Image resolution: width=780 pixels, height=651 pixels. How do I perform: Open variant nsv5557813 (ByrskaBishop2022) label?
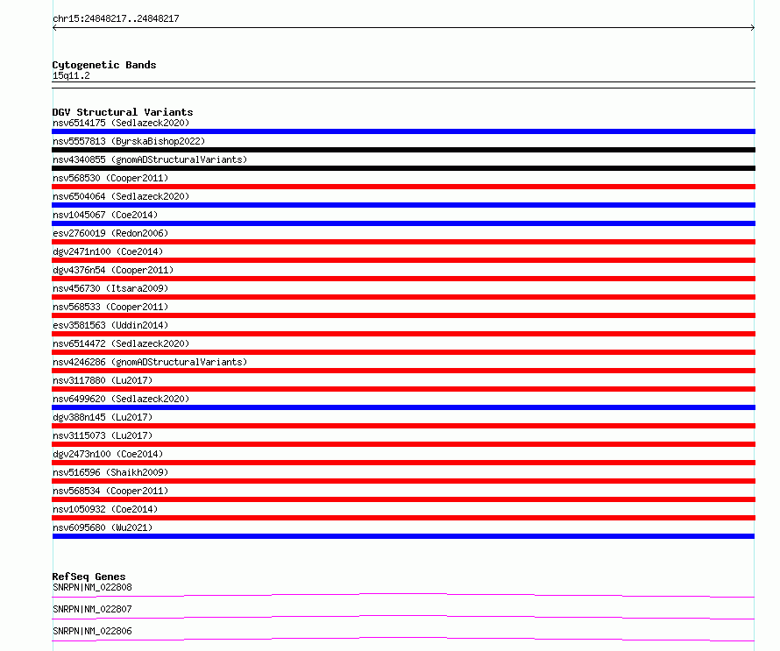pyautogui.click(x=129, y=141)
